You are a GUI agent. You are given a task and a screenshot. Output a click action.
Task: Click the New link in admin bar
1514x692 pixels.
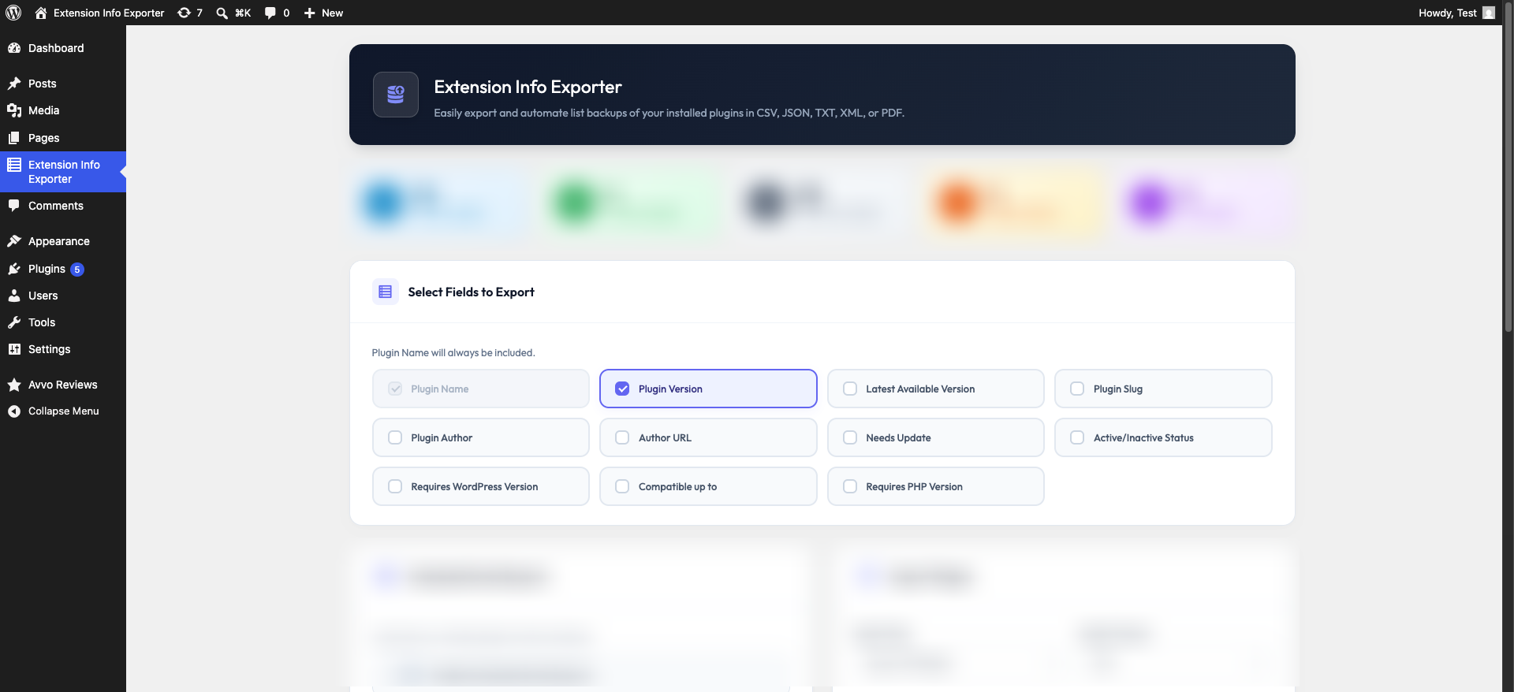332,13
